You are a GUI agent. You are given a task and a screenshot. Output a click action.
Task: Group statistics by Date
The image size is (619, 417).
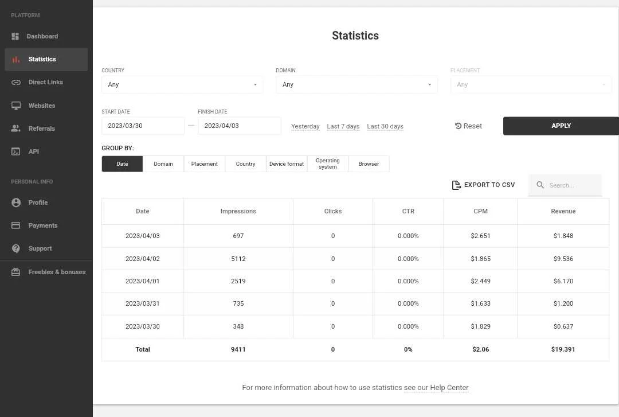[122, 163]
